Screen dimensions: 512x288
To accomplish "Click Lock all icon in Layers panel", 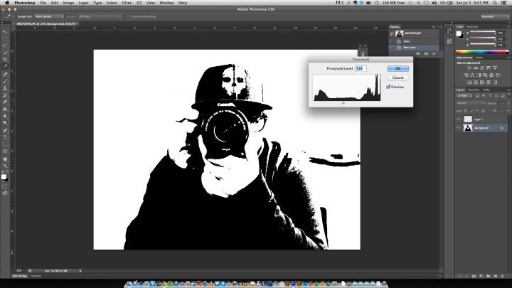I will pyautogui.click(x=484, y=111).
